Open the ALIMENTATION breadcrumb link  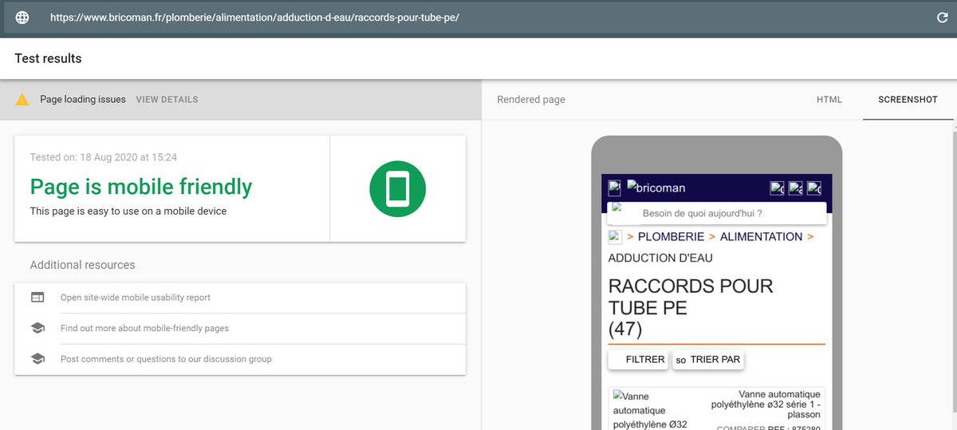(761, 237)
